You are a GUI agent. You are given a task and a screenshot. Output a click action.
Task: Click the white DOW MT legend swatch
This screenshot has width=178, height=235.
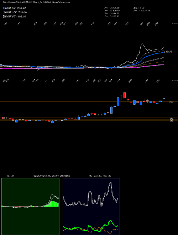(4, 12)
